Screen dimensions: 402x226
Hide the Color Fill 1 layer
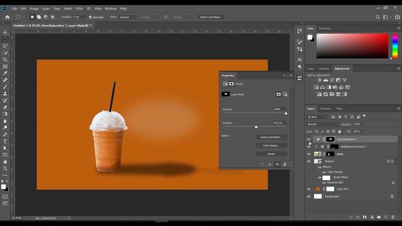(x=308, y=189)
